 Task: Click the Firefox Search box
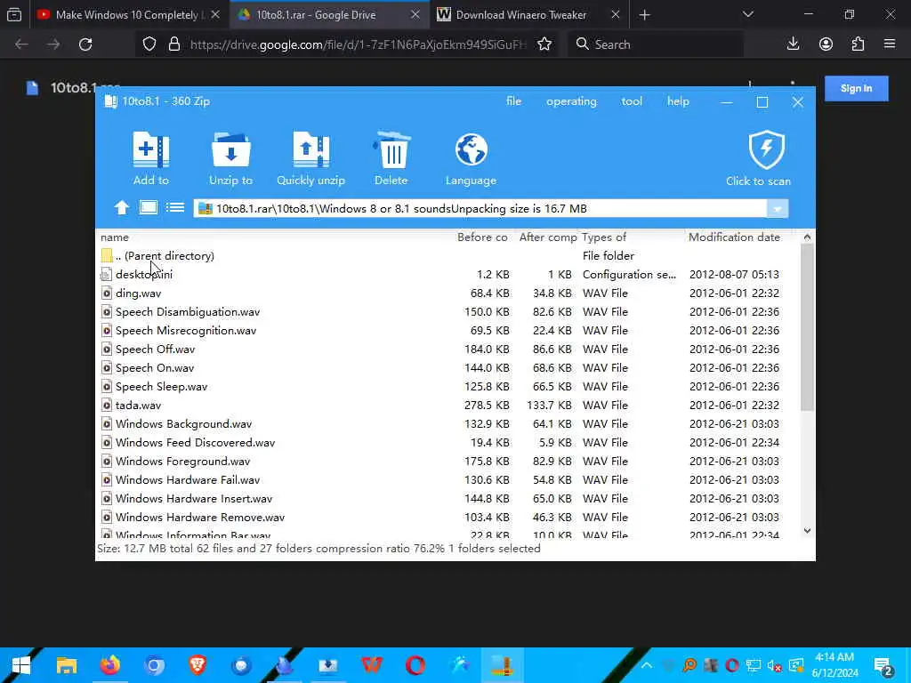[x=657, y=44]
